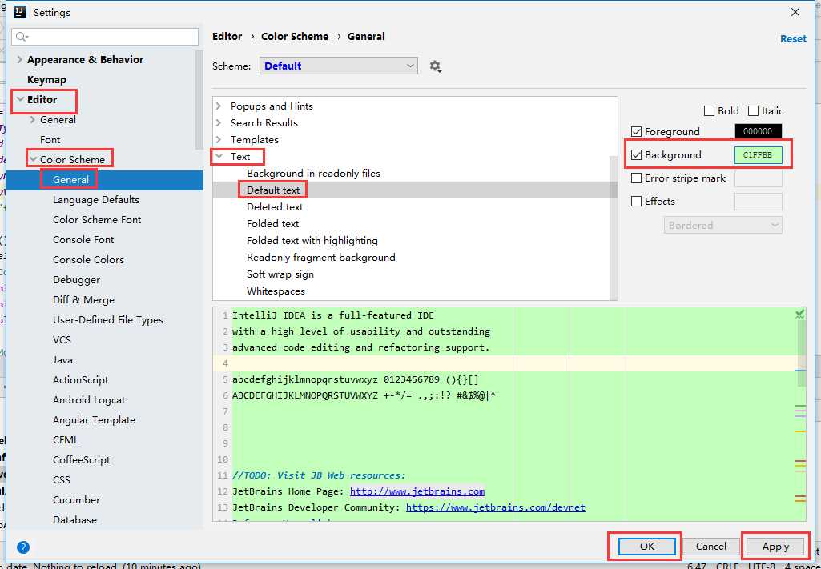Click the search magnifier icon

(x=22, y=37)
